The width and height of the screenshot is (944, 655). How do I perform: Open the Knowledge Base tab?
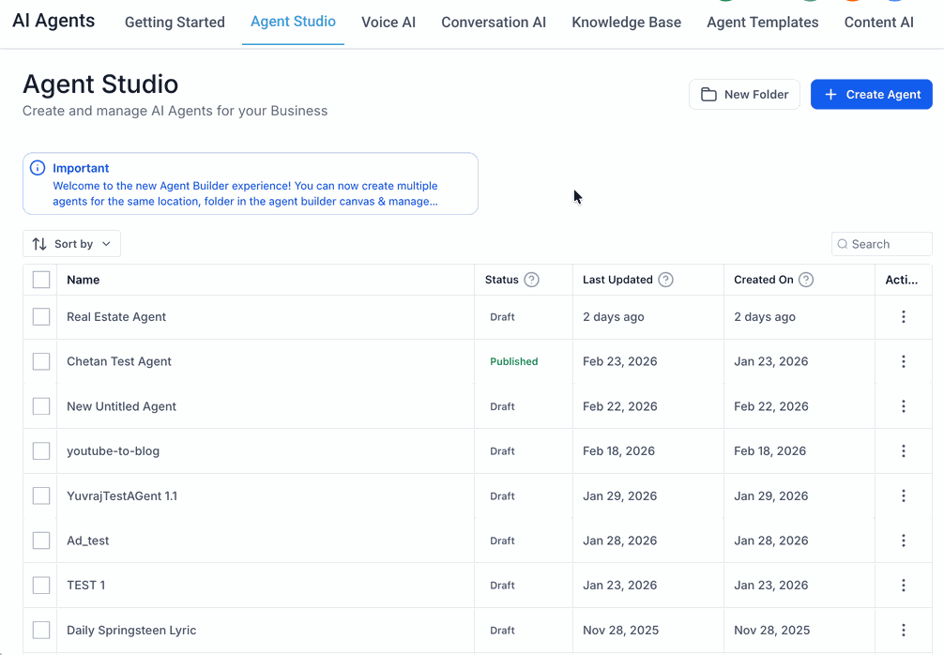(x=626, y=23)
